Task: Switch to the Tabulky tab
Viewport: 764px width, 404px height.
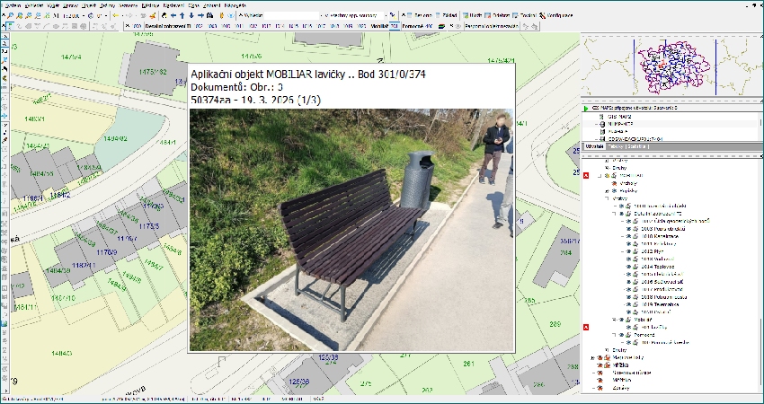Action: (x=616, y=146)
